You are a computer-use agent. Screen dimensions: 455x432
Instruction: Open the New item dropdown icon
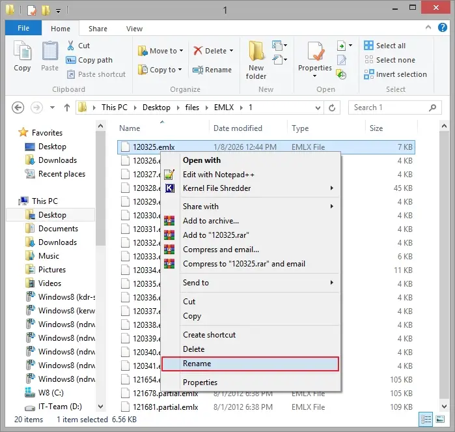tap(280, 46)
